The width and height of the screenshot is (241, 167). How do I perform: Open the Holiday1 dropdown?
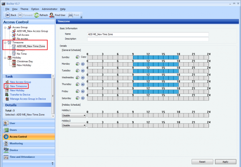[74, 115]
